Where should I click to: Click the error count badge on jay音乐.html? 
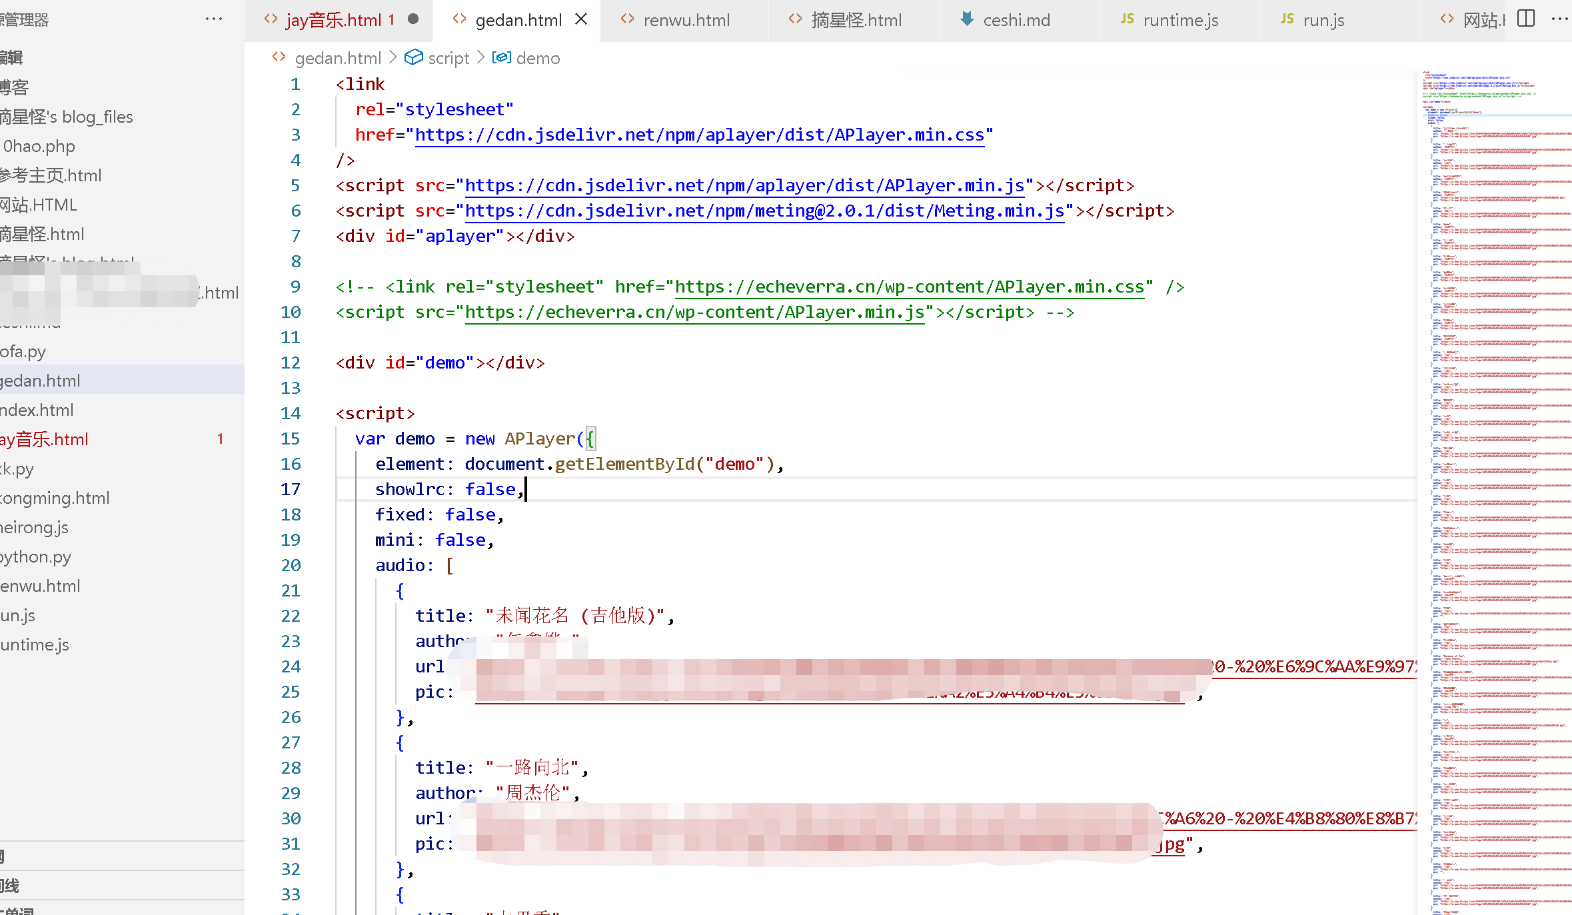click(x=220, y=439)
